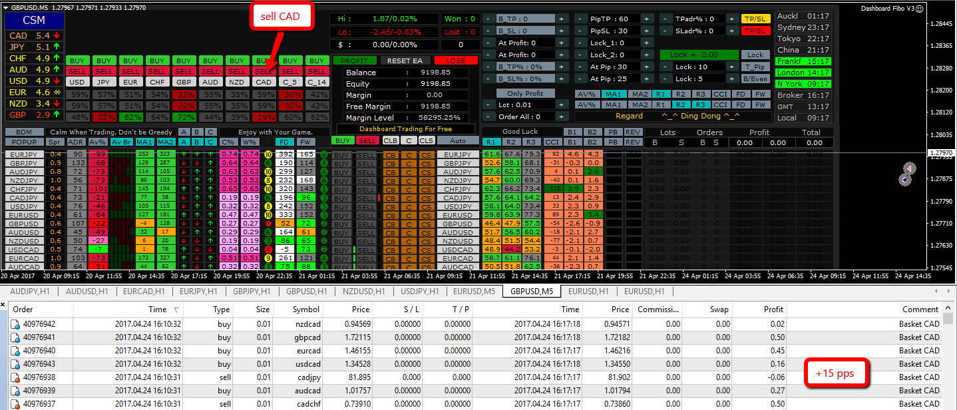957x410 pixels.
Task: Click the order icon for ticket 40976941
Action: tap(15, 337)
